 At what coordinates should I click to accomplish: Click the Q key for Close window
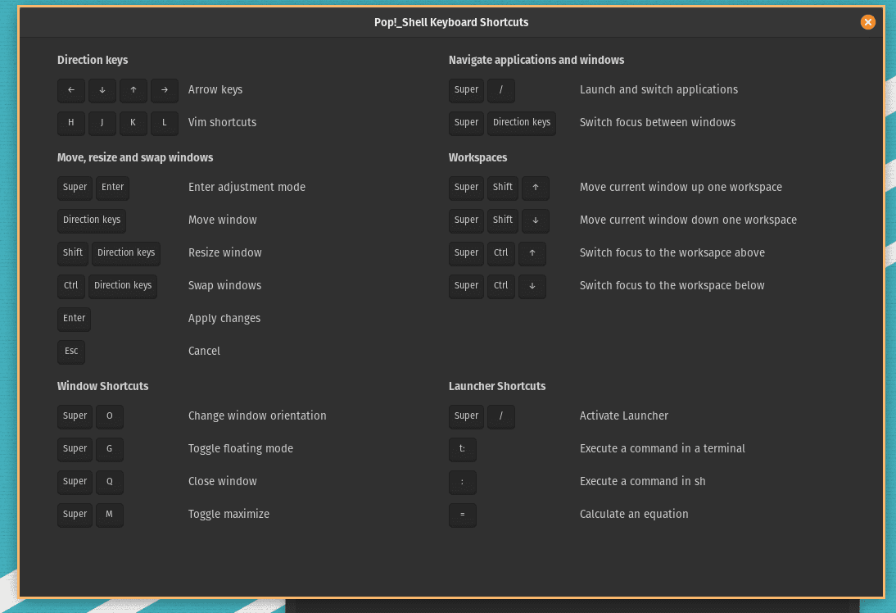(x=110, y=482)
